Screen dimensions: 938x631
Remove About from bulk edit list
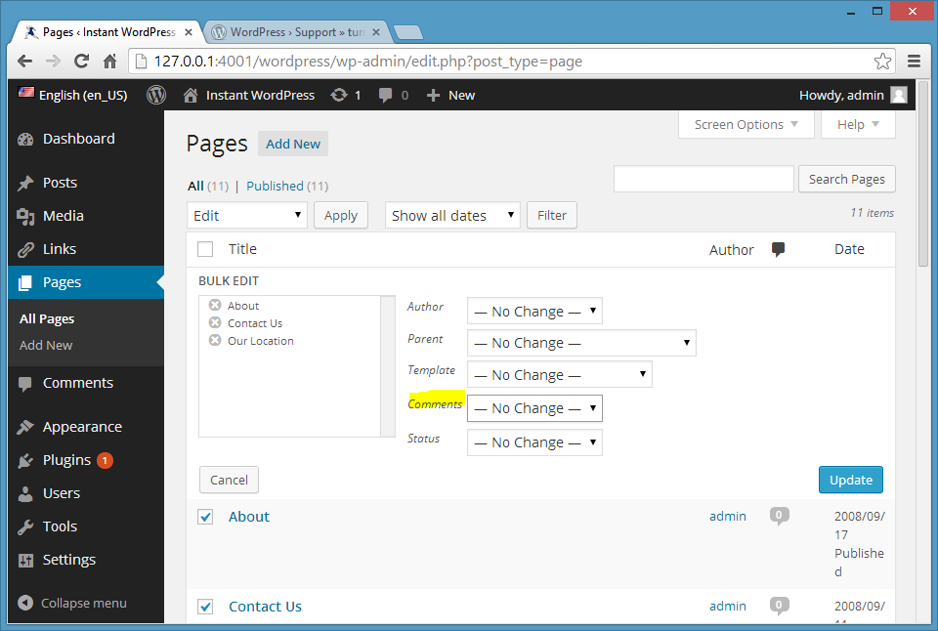click(x=215, y=306)
